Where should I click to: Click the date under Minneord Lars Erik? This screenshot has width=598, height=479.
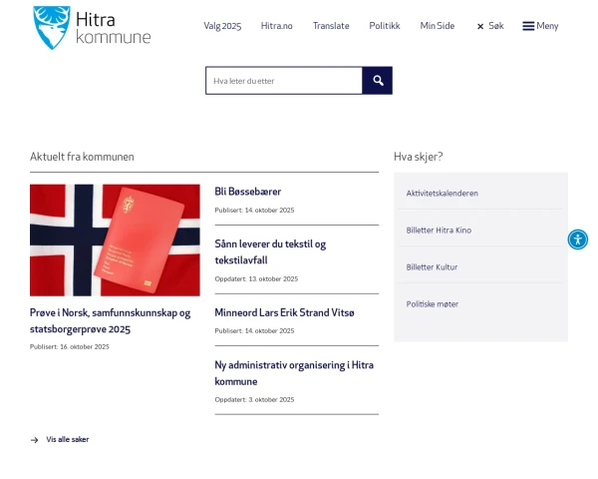254,330
